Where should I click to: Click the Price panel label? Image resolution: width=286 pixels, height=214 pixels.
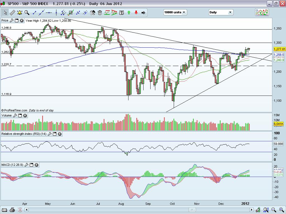[x=5, y=20]
